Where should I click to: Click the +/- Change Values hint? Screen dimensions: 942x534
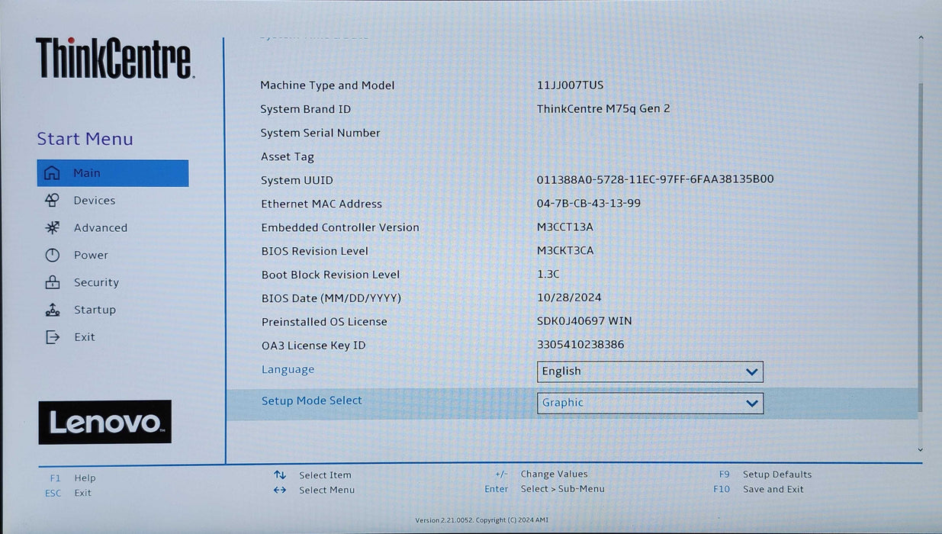click(x=541, y=474)
